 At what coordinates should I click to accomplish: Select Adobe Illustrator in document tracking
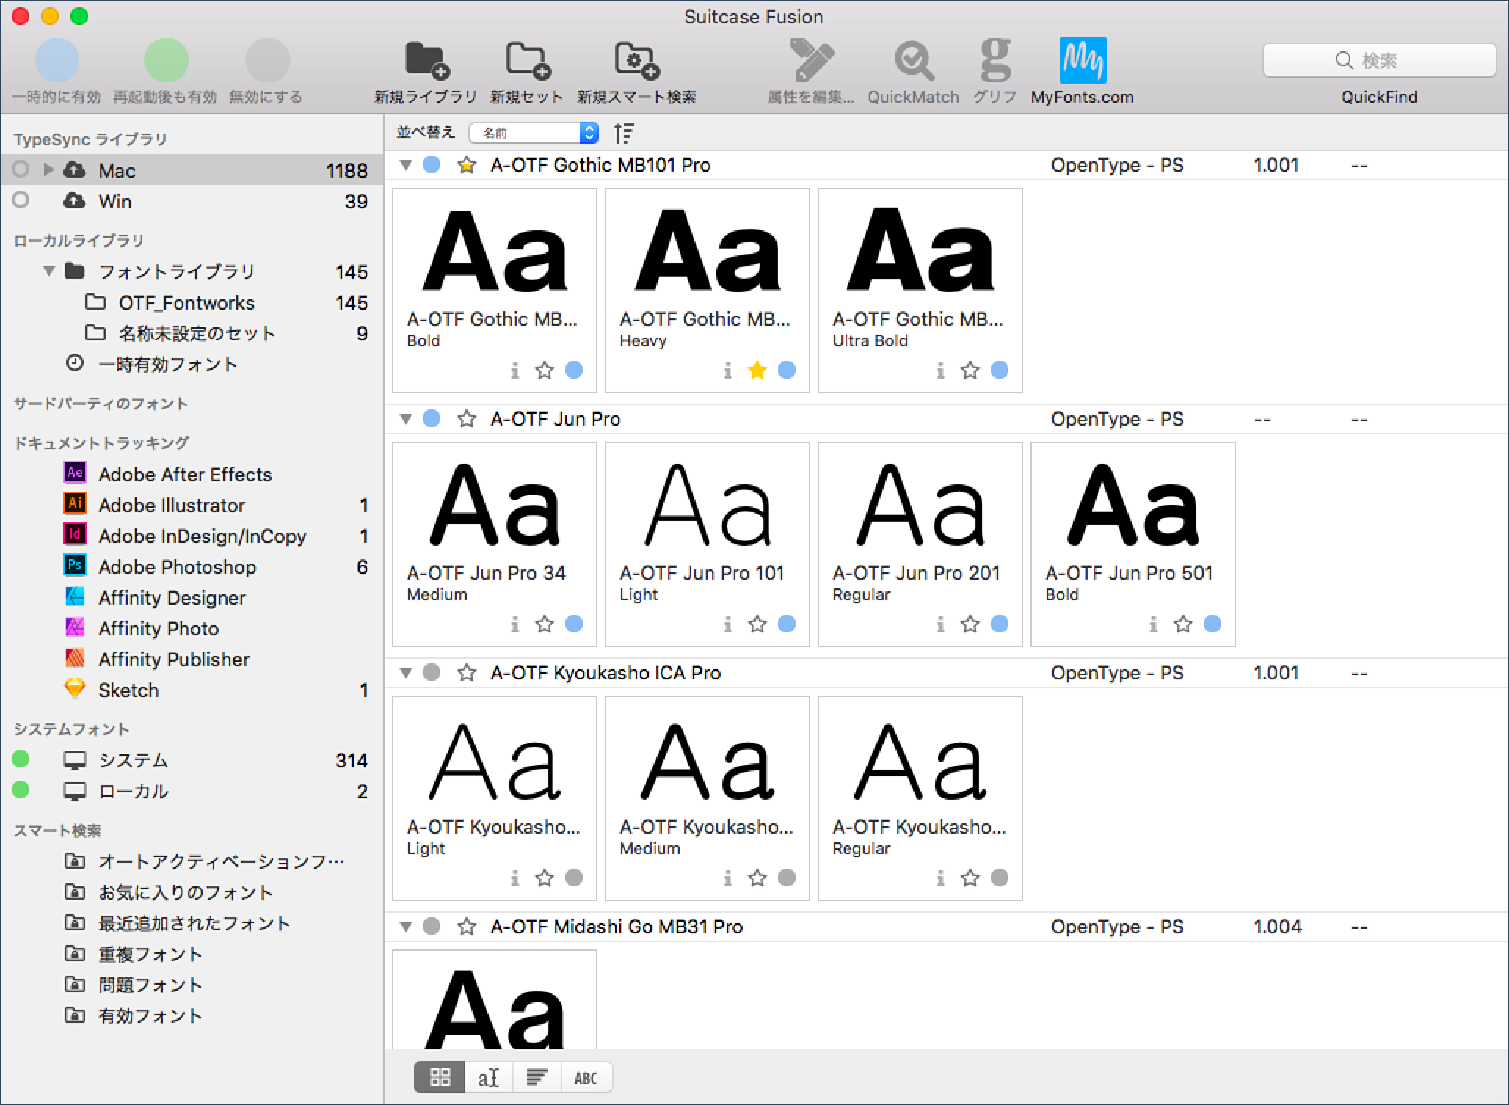tap(191, 506)
